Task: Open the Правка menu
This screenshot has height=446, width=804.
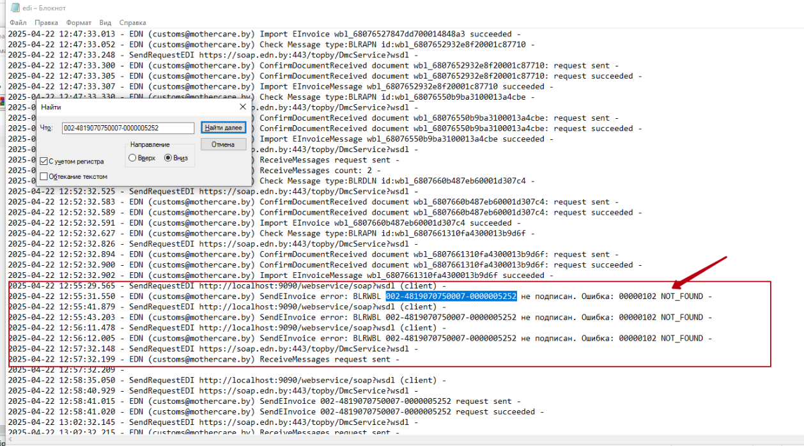Action: (x=47, y=22)
